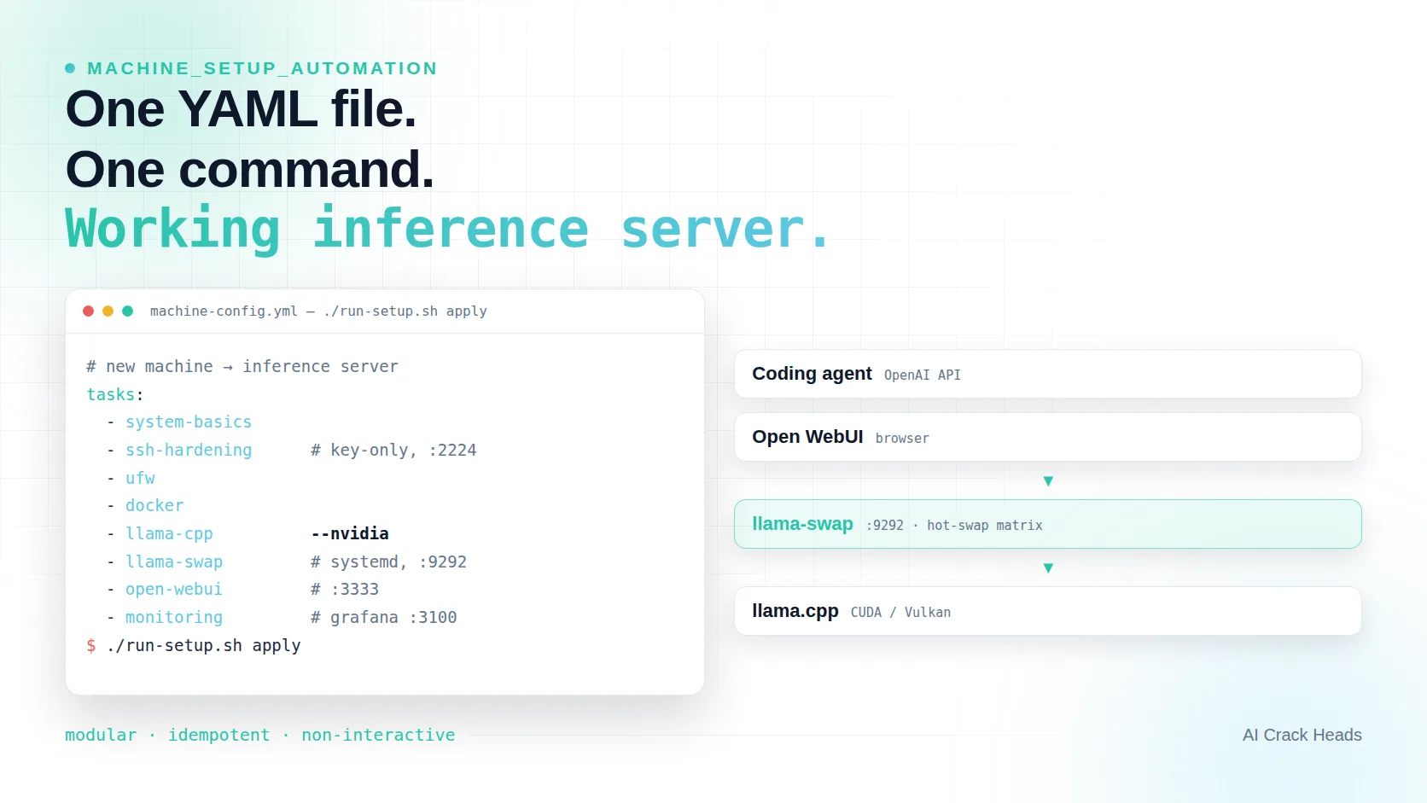Click the 'CUDA / Vulkan' label
Screen dimensions: 1427x803
[x=900, y=612]
